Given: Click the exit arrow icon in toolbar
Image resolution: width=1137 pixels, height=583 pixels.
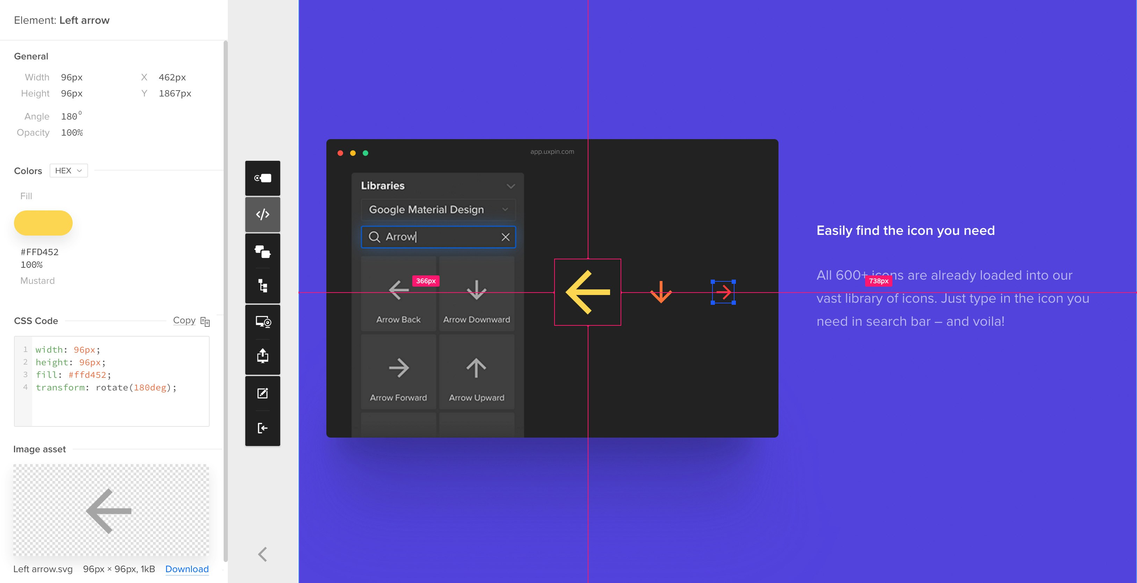Looking at the screenshot, I should pyautogui.click(x=263, y=428).
